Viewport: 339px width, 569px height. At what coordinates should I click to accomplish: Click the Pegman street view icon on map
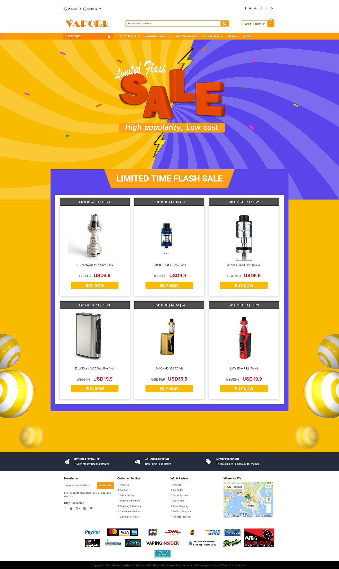tap(269, 499)
